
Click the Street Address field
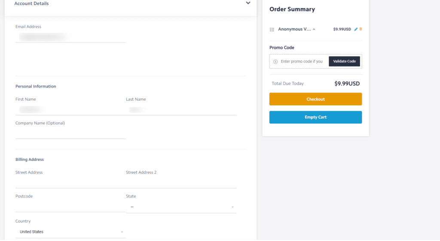coord(71,183)
